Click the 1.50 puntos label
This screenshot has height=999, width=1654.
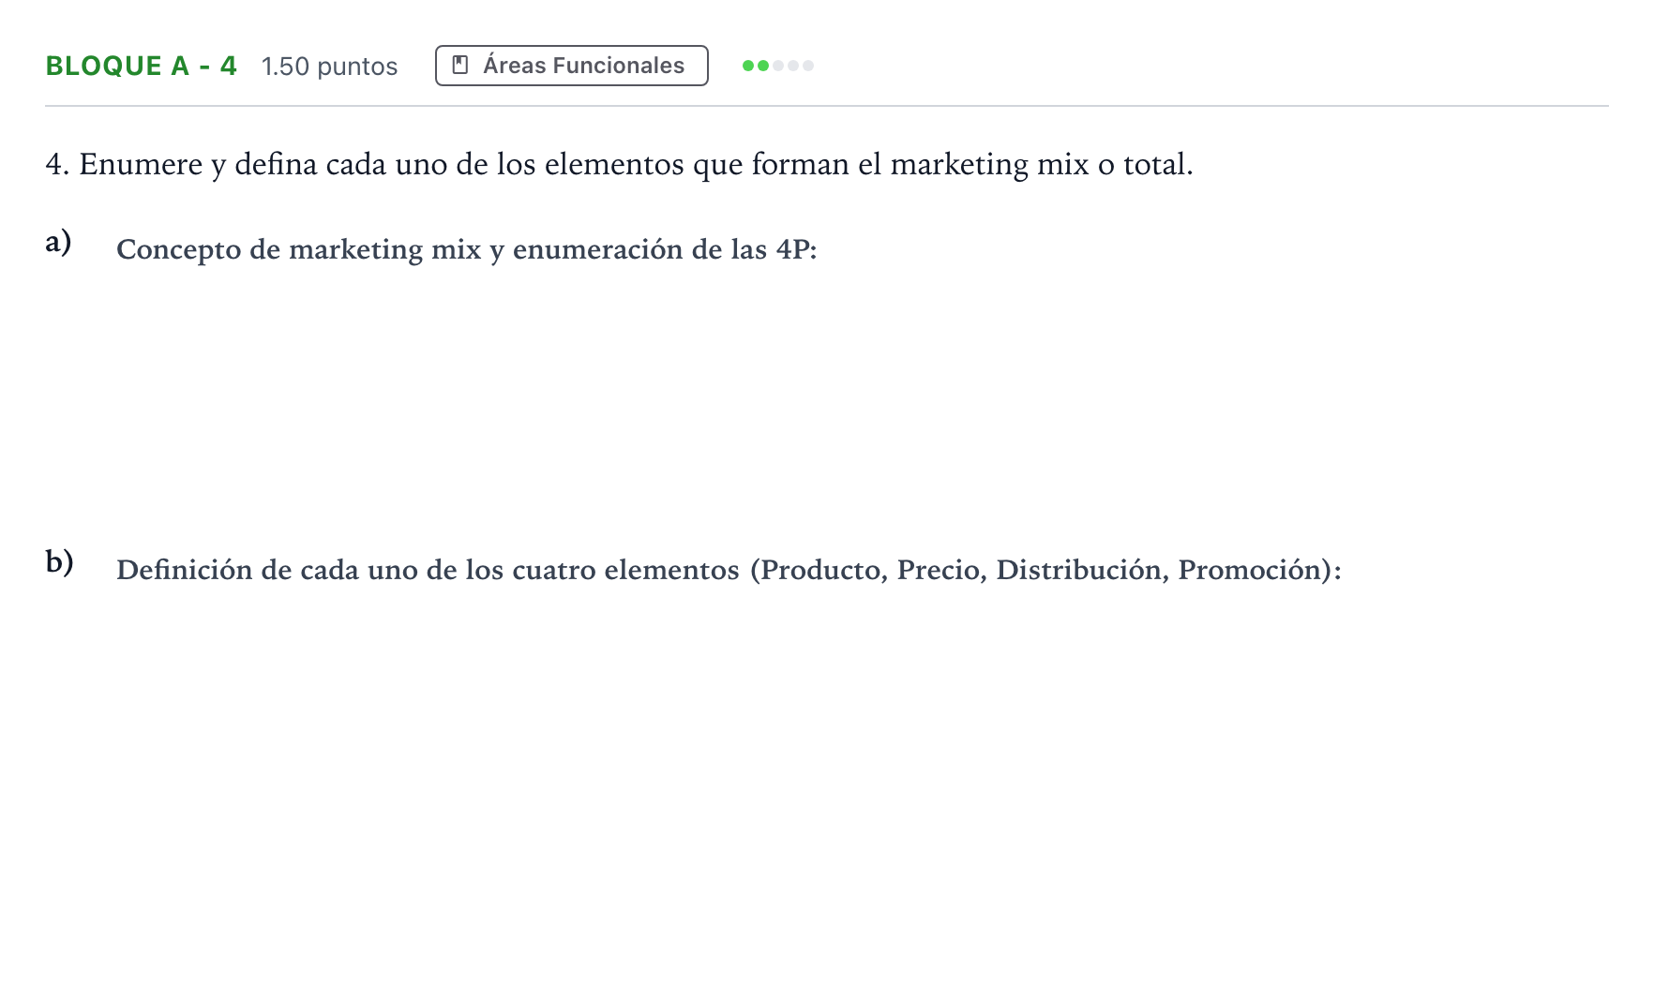329,67
